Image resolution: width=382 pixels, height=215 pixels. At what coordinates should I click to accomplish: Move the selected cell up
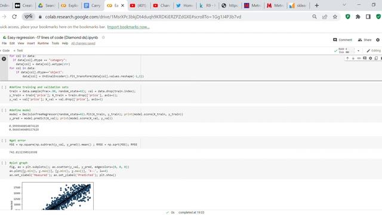pyautogui.click(x=347, y=59)
